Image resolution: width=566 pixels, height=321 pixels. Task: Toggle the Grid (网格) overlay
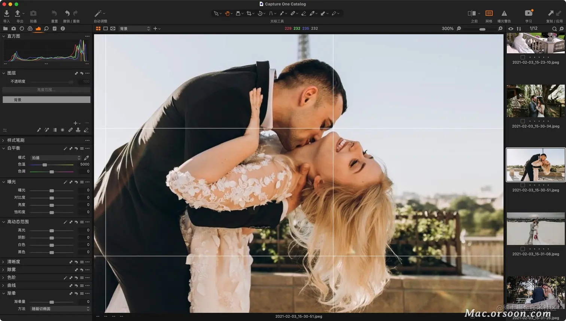(x=489, y=13)
